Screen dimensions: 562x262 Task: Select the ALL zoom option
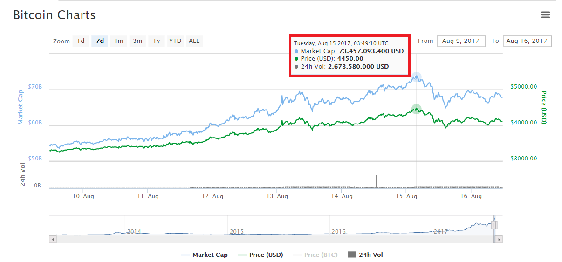tap(194, 41)
